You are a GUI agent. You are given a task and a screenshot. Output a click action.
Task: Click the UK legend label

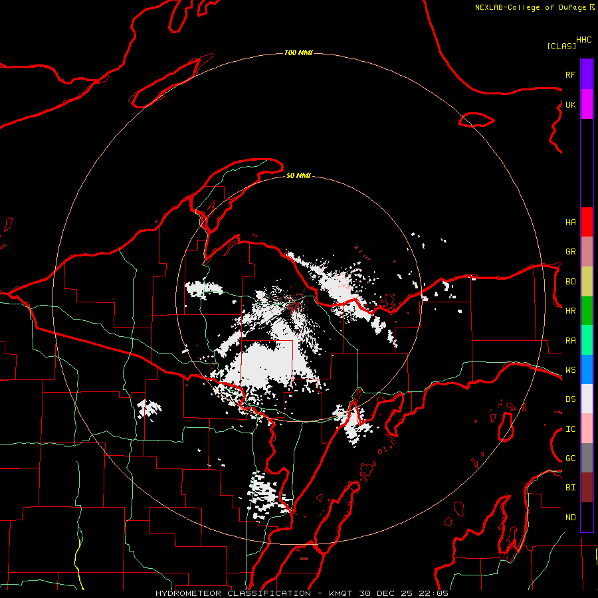tap(570, 104)
